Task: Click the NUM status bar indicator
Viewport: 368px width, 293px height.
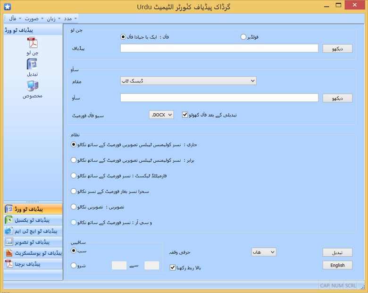Action: [337, 285]
